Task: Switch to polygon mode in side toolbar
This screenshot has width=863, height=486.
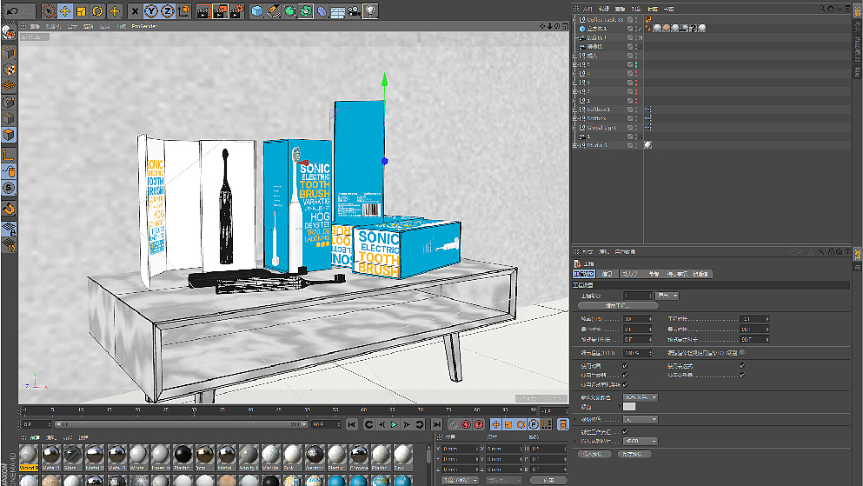Action: point(9,134)
